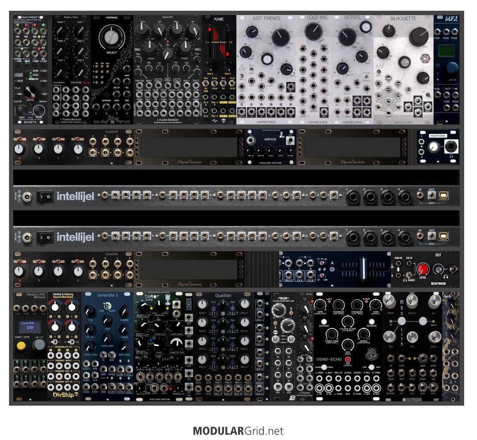The image size is (477, 440).
Task: Click the OUT 1 jack on Quadrax
Action: (218, 388)
